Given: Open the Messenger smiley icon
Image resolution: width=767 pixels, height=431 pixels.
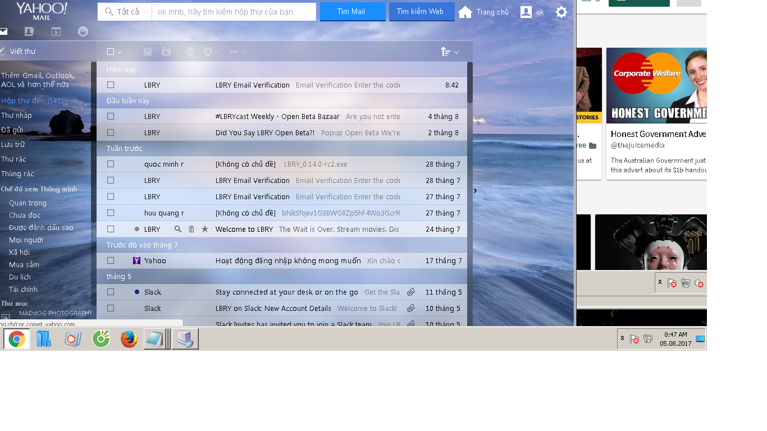Looking at the screenshot, I should 83,31.
